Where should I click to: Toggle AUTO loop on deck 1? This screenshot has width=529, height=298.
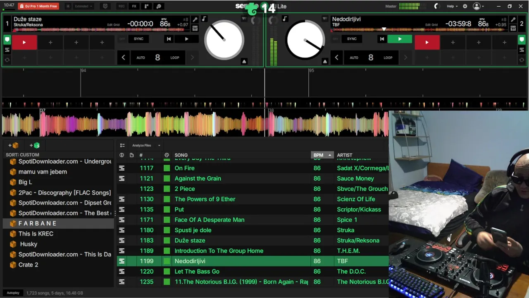[141, 58]
